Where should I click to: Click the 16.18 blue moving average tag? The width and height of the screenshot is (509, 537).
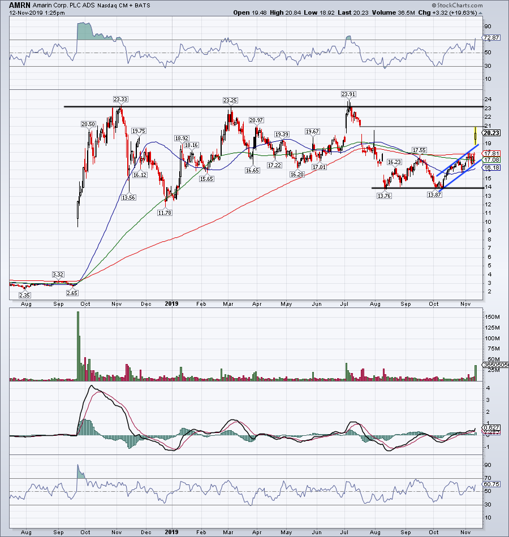(491, 168)
